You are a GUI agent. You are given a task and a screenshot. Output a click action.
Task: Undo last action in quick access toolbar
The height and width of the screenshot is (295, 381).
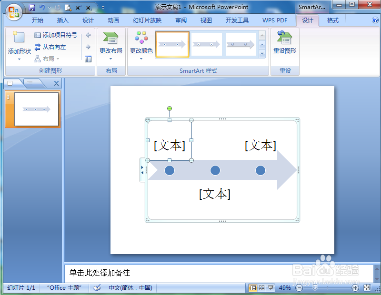[x=42, y=8]
